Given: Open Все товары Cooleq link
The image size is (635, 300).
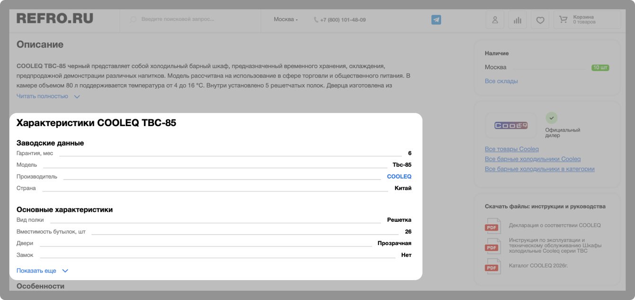Looking at the screenshot, I should [x=512, y=149].
